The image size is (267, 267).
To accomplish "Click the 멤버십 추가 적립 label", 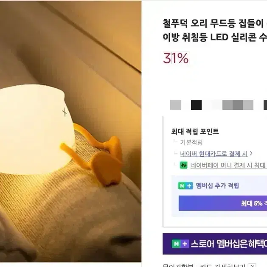I will 217,185.
